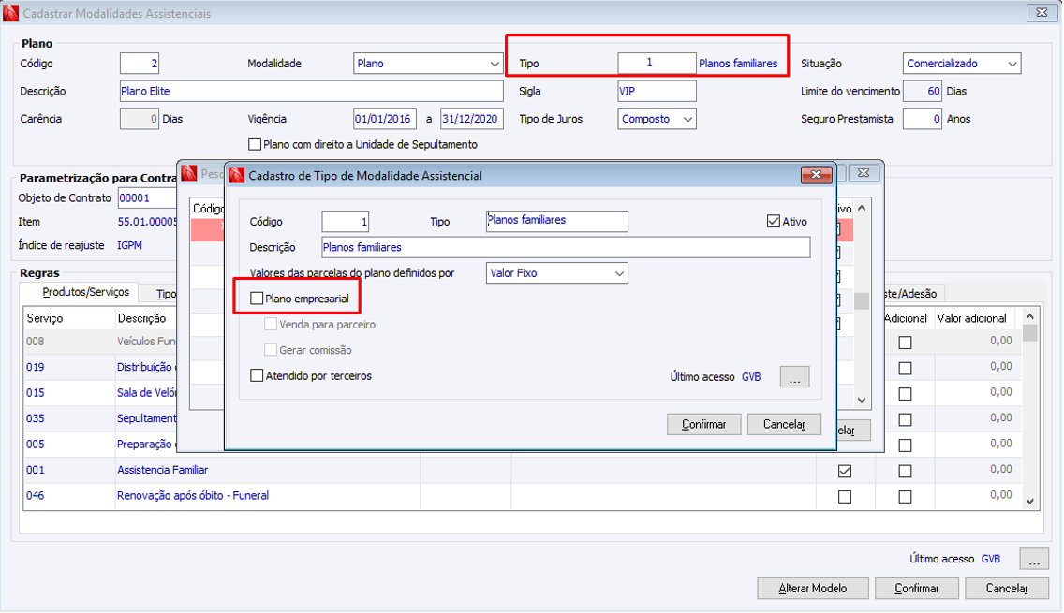Screen dimensions: 1064x613
Task: Click the Vigência start date 01/01/2016
Action: pyautogui.click(x=384, y=119)
